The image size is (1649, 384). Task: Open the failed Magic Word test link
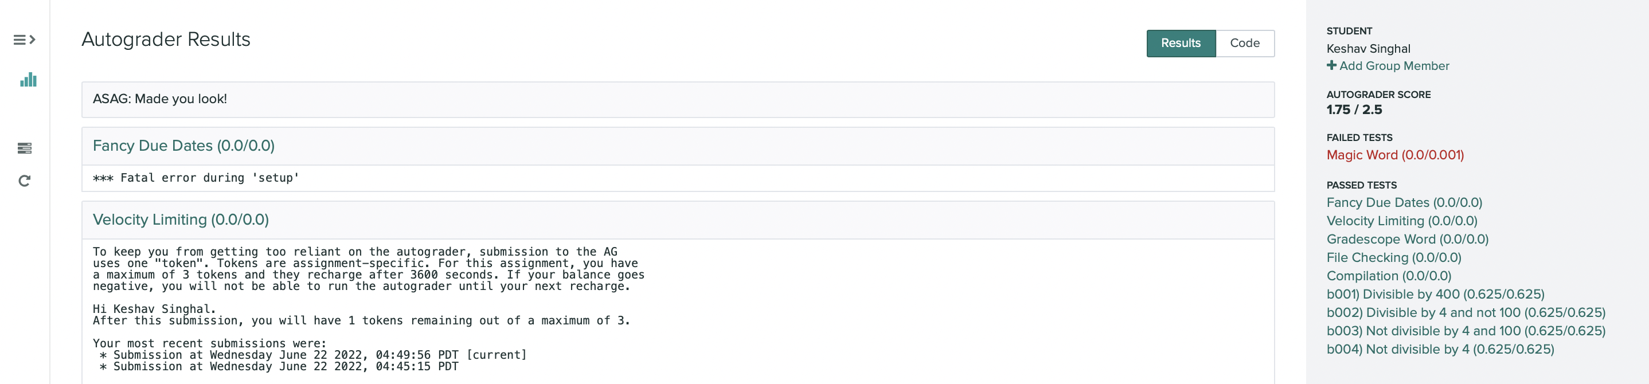click(1395, 155)
